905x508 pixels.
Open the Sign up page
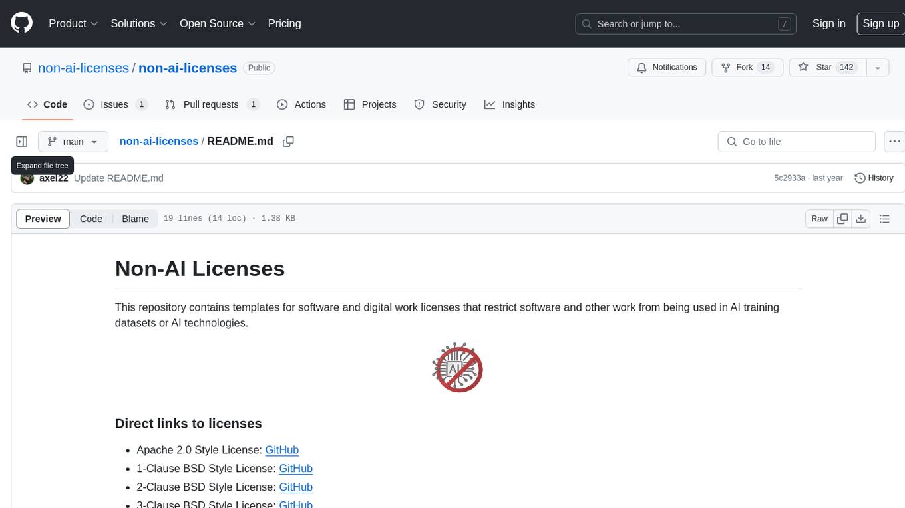click(880, 23)
